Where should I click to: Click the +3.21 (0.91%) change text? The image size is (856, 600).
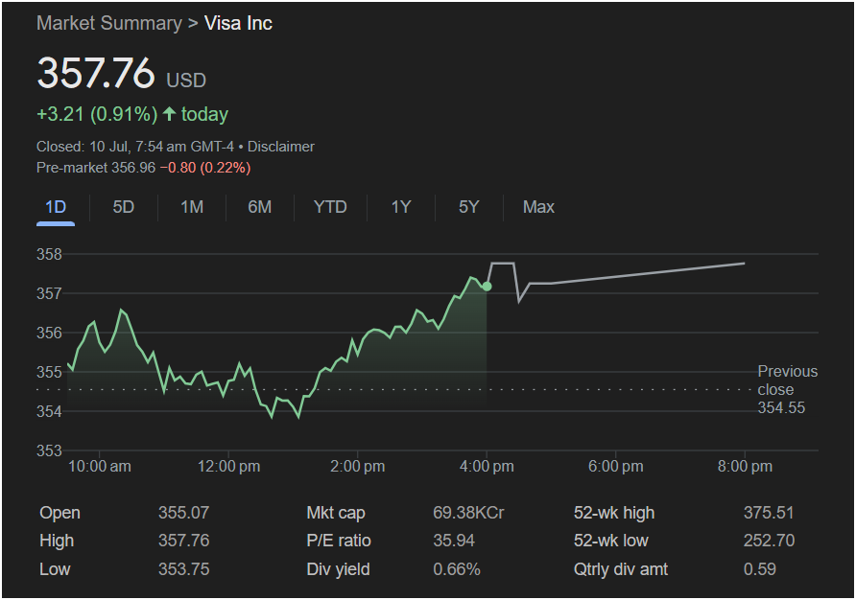click(97, 115)
